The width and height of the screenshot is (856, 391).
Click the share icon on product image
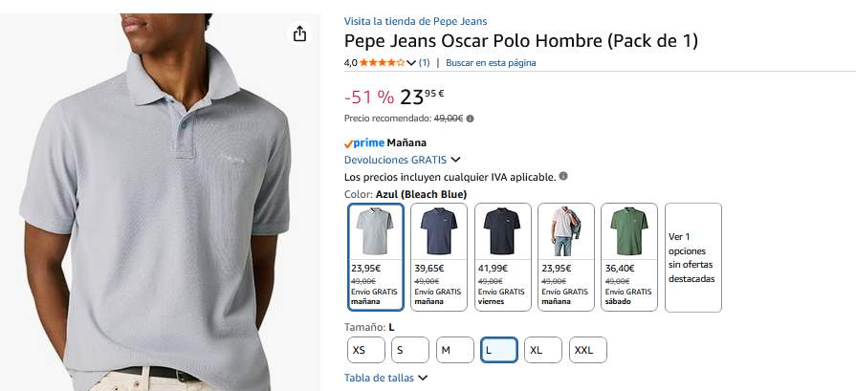299,34
